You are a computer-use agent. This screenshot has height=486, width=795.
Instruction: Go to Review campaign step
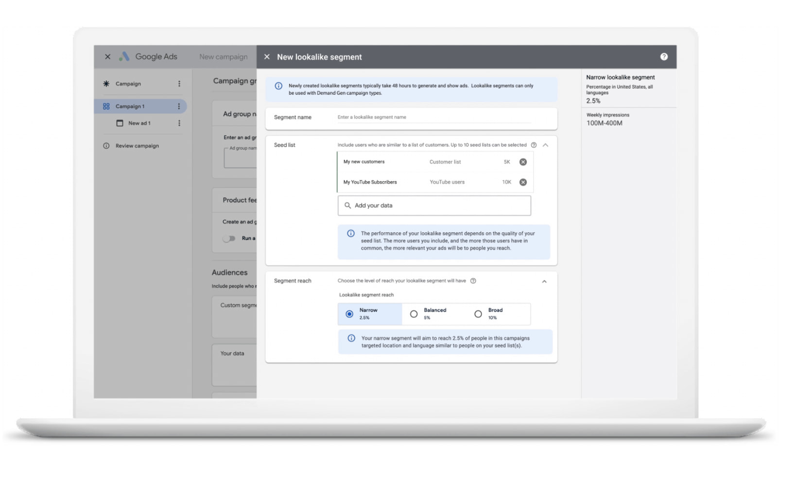137,146
